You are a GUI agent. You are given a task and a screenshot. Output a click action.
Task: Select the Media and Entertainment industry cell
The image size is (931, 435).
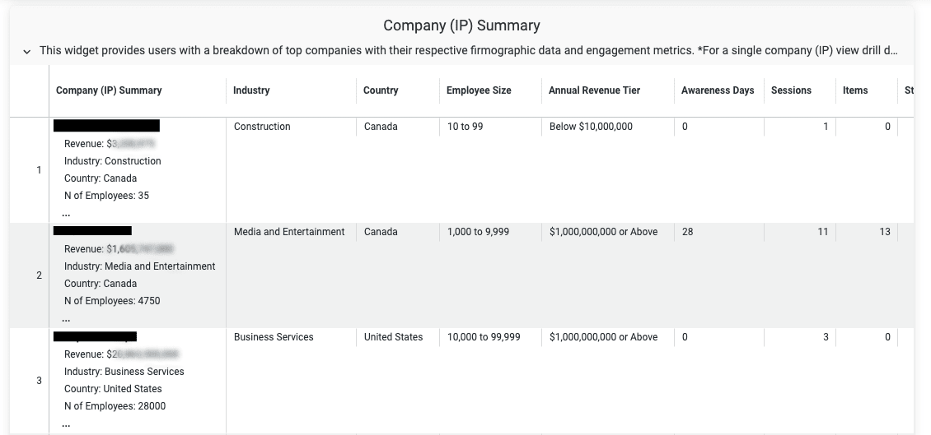(289, 232)
